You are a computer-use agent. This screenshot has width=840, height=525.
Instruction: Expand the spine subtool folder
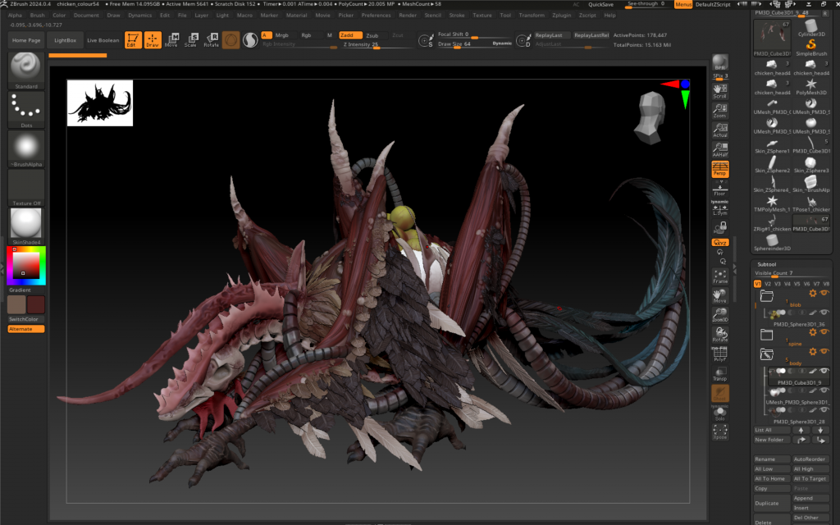point(767,334)
